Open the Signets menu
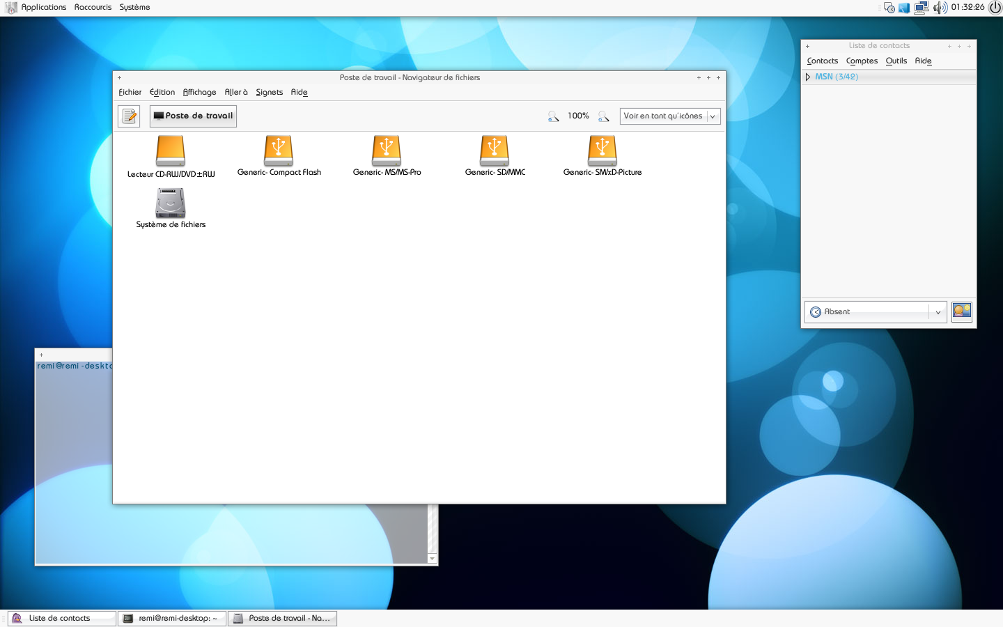 pos(270,92)
